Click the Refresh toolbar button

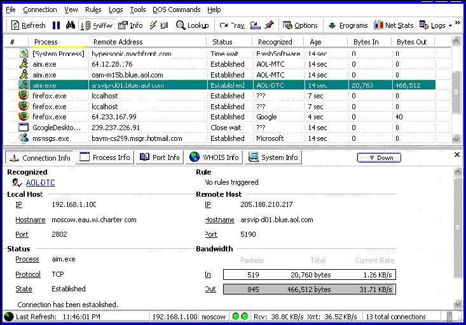27,25
